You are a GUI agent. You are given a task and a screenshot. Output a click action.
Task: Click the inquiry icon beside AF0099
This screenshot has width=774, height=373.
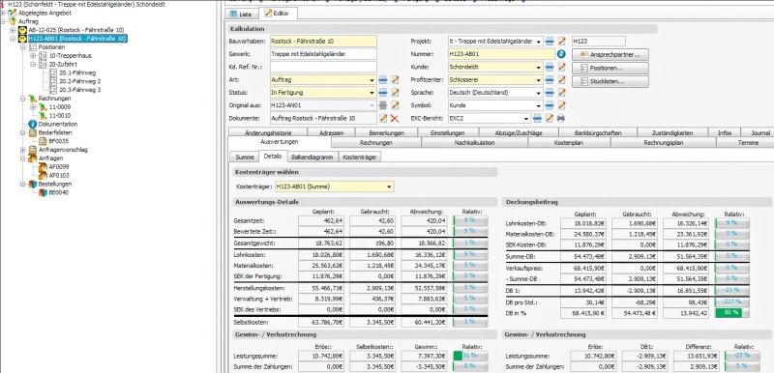click(x=44, y=166)
